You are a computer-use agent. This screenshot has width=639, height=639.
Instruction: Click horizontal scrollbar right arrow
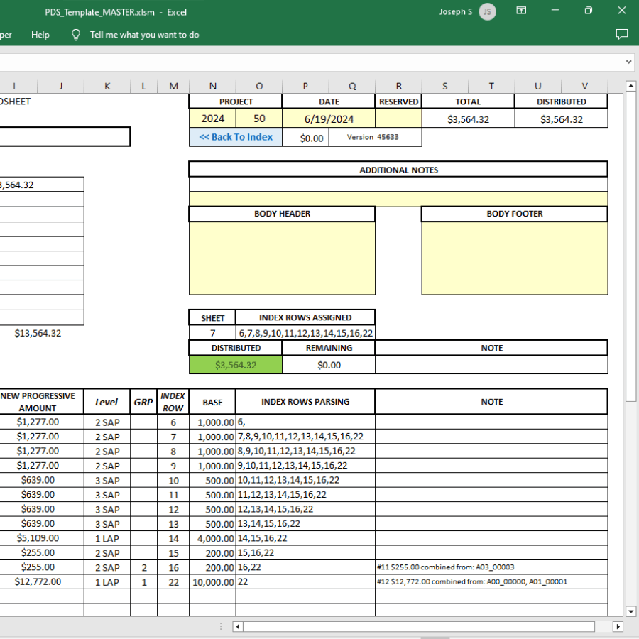[x=618, y=626]
